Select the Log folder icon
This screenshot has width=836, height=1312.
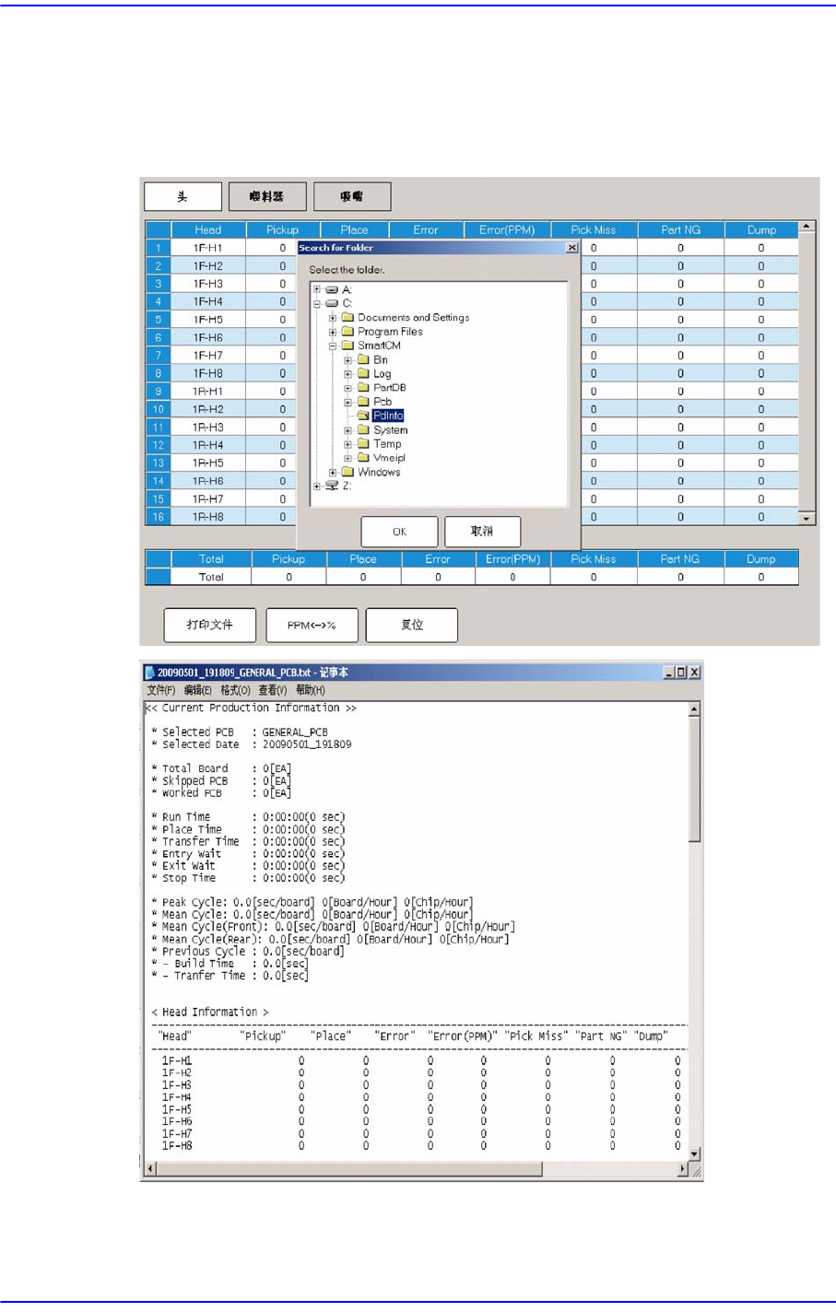363,374
